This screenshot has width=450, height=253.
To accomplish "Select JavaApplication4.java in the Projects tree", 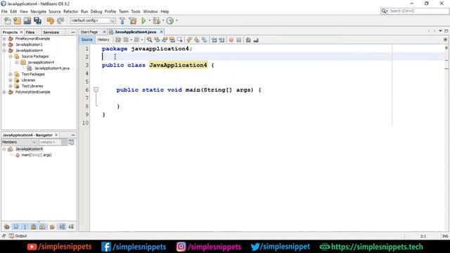I will 51,68.
